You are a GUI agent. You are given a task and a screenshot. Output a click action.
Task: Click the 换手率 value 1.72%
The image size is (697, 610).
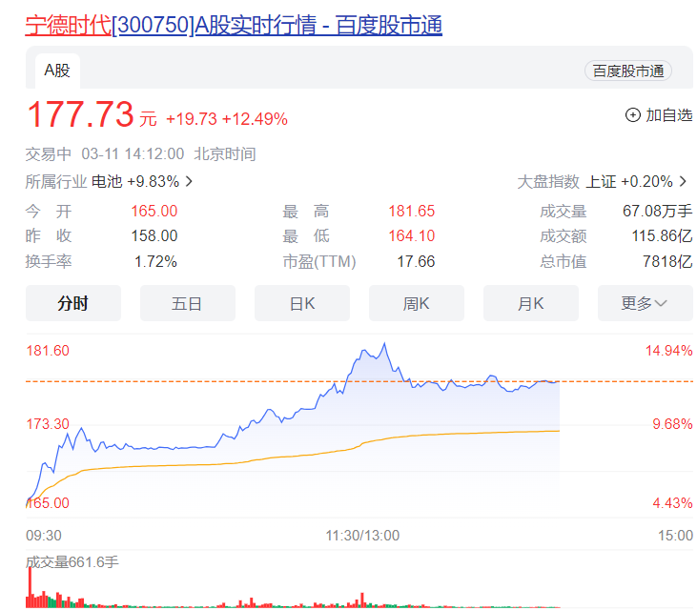click(155, 262)
